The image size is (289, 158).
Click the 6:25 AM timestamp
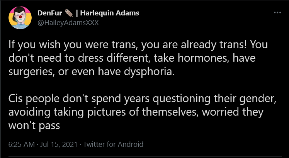(x=22, y=144)
